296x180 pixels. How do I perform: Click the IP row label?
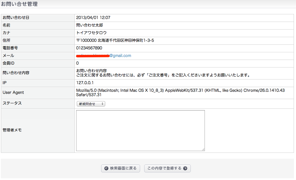[x=4, y=83]
